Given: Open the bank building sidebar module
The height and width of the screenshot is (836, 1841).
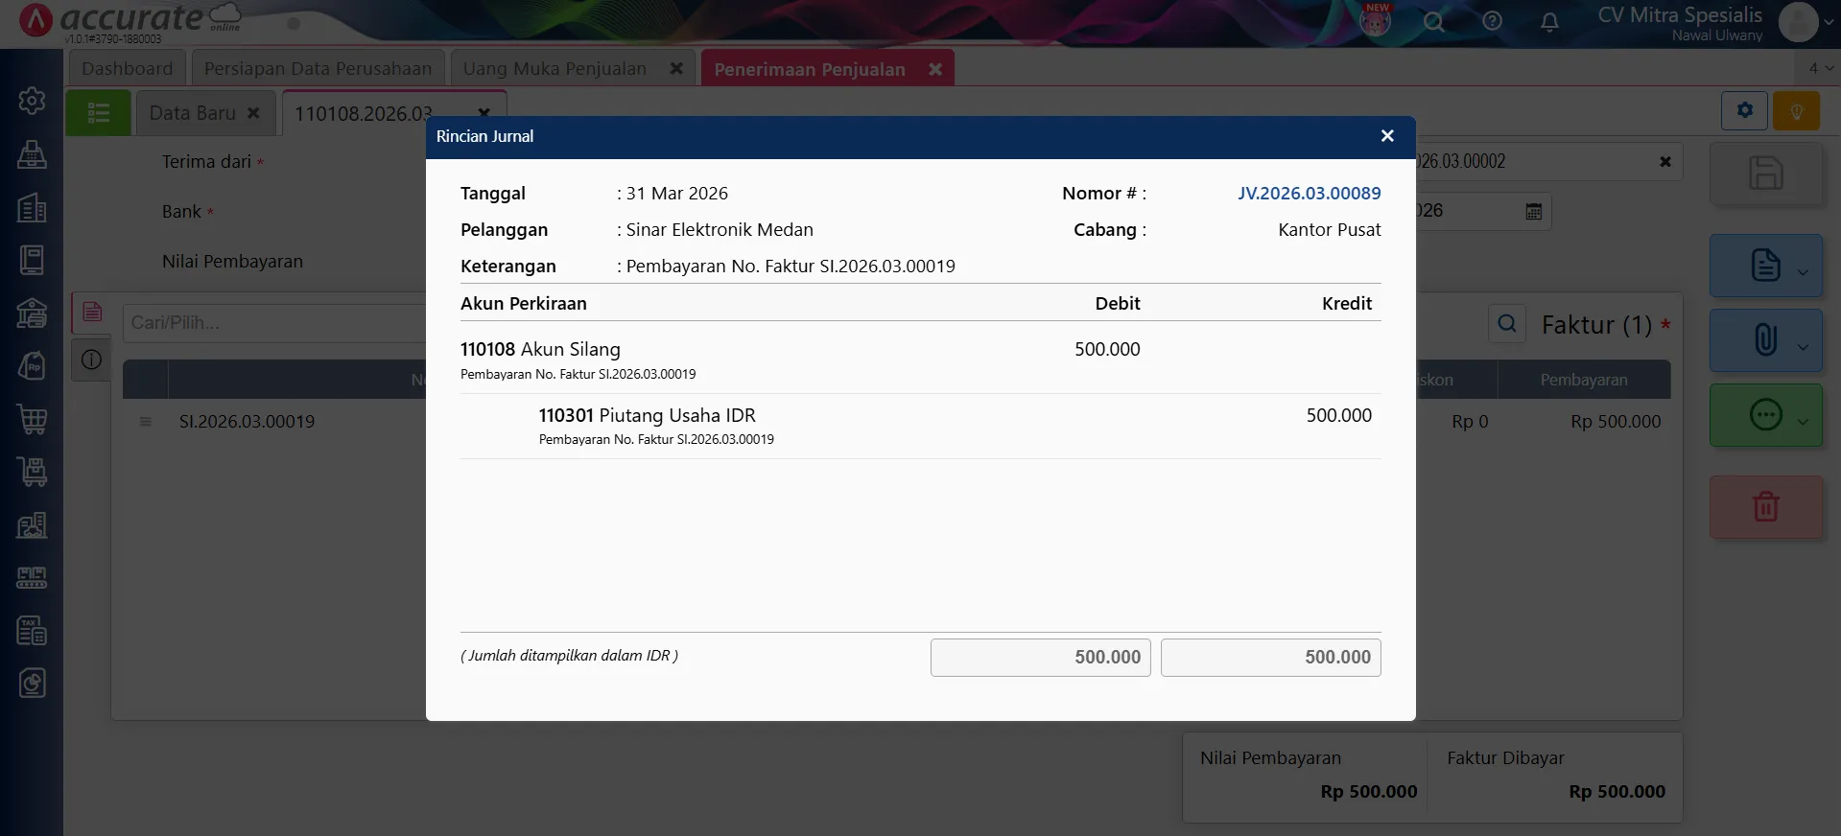Looking at the screenshot, I should coord(32,313).
